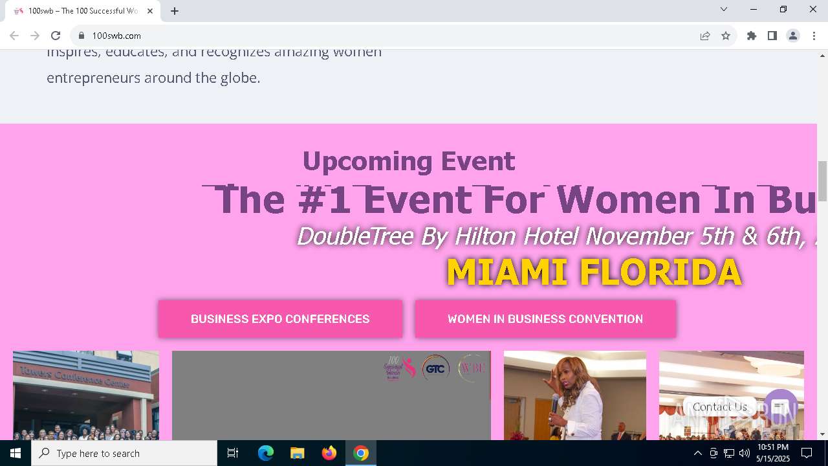This screenshot has height=466, width=828.
Task: Click the GTC circular logo
Action: coord(435,368)
